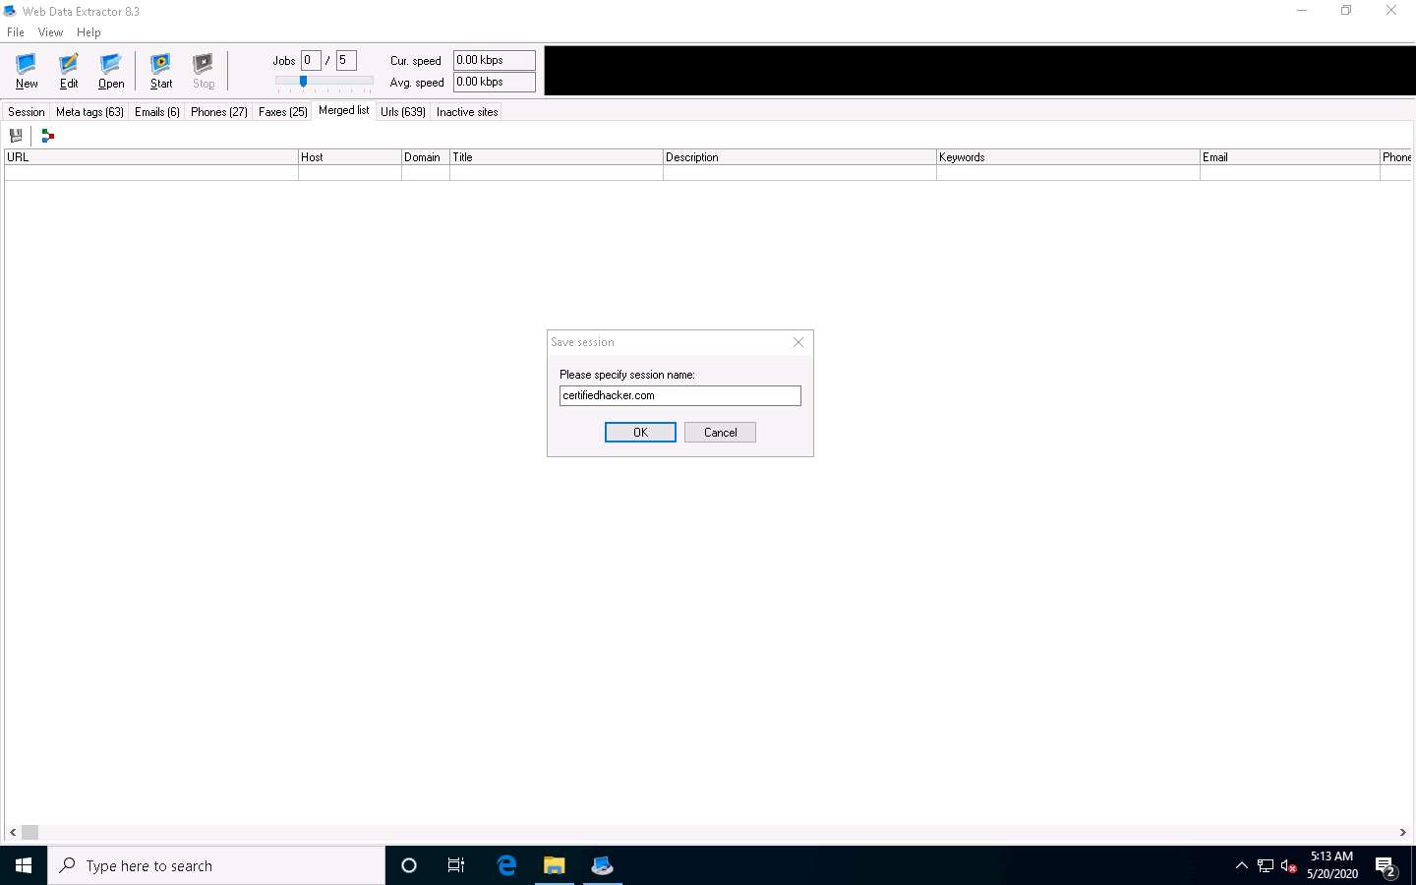Show hidden system tray icons

[1242, 865]
